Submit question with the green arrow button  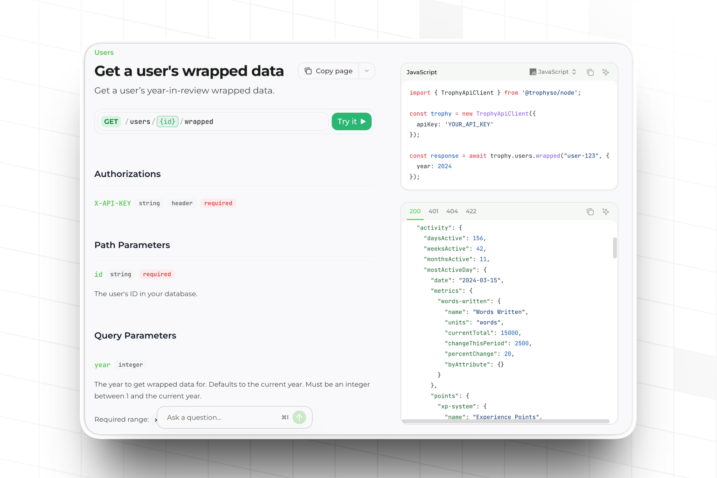299,417
